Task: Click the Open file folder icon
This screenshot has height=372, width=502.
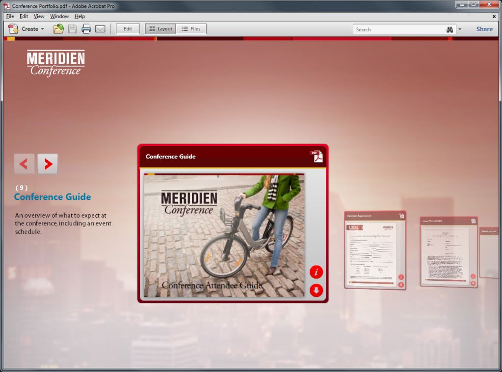Action: click(x=58, y=29)
